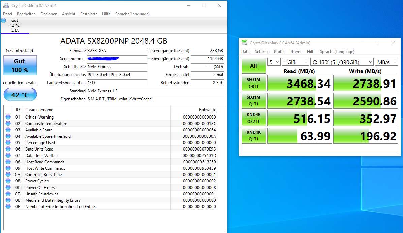Open the unit dropdown showing MB/s
This screenshot has width=403, height=233.
point(386,62)
